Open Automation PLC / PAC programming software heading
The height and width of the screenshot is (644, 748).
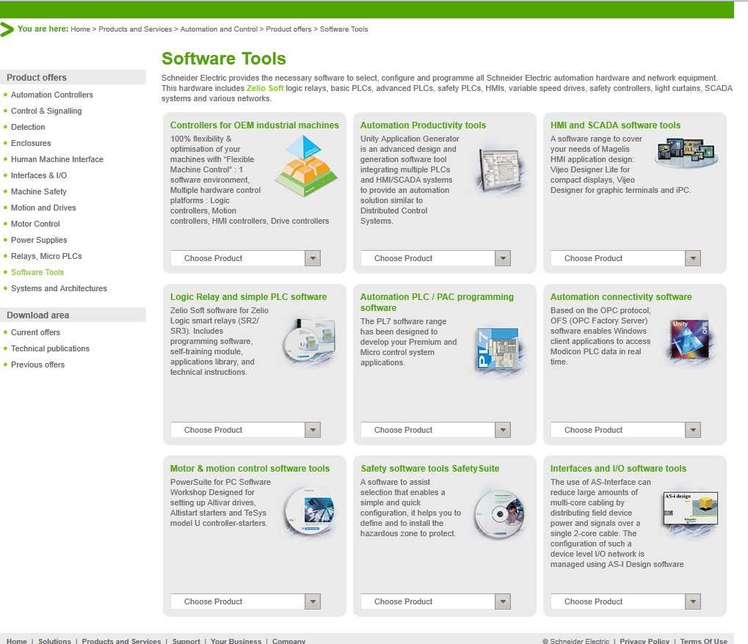coord(437,302)
